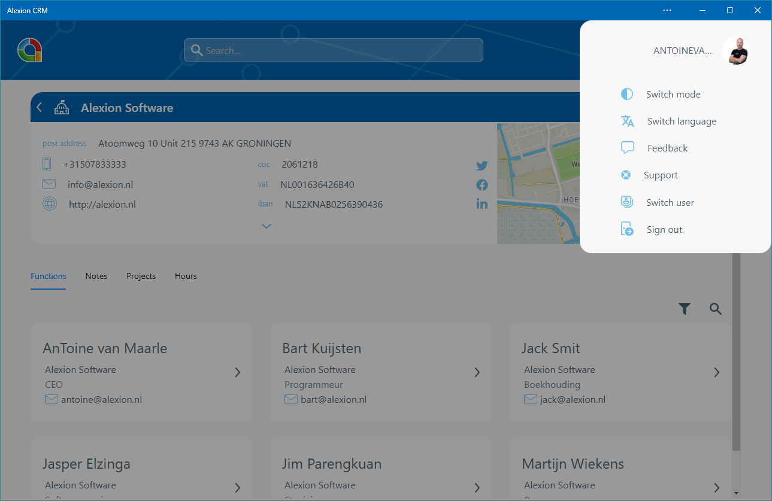Choose Switch language from user menu
The height and width of the screenshot is (501, 772).
tap(682, 121)
